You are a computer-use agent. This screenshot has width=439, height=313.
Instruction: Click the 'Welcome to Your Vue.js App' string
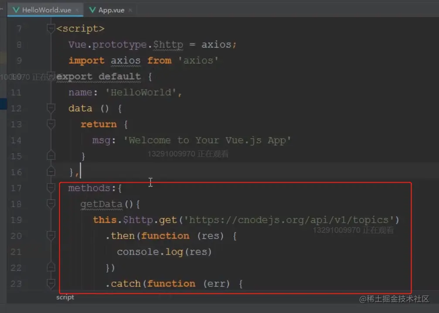(x=207, y=140)
